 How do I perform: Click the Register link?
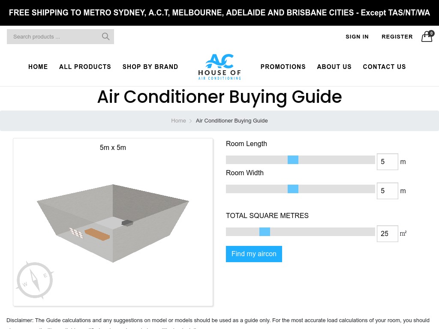tap(397, 37)
